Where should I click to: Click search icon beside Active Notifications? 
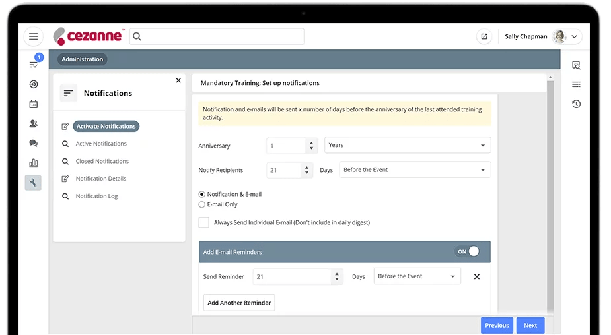coord(65,144)
